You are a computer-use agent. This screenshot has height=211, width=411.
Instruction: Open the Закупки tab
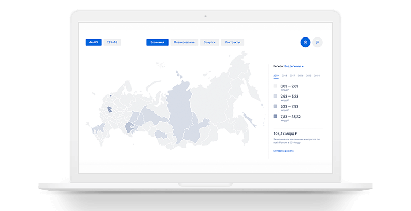click(x=210, y=42)
